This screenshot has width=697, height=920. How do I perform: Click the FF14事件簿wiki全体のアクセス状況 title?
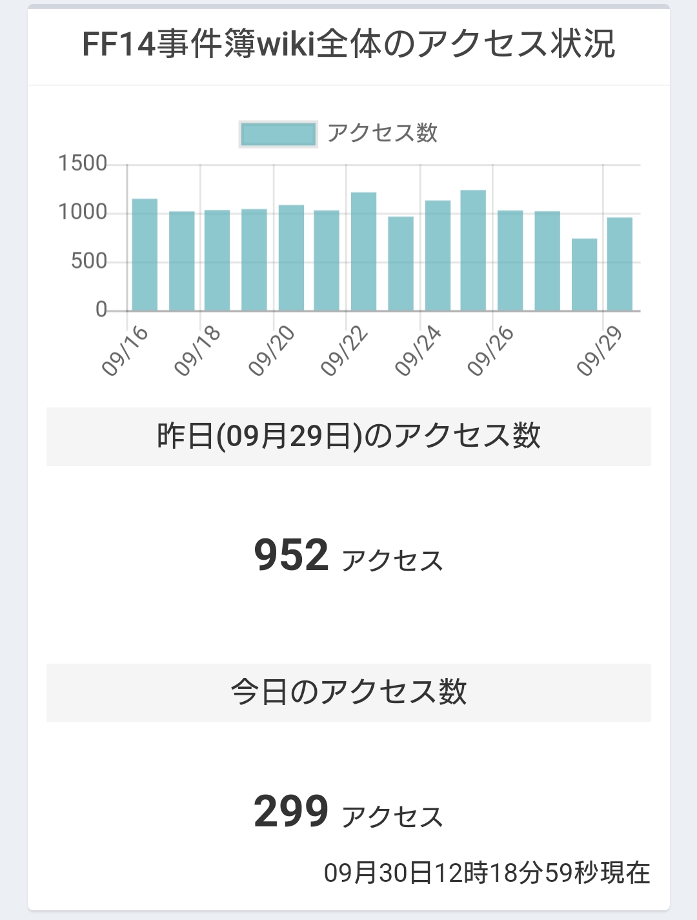(348, 45)
